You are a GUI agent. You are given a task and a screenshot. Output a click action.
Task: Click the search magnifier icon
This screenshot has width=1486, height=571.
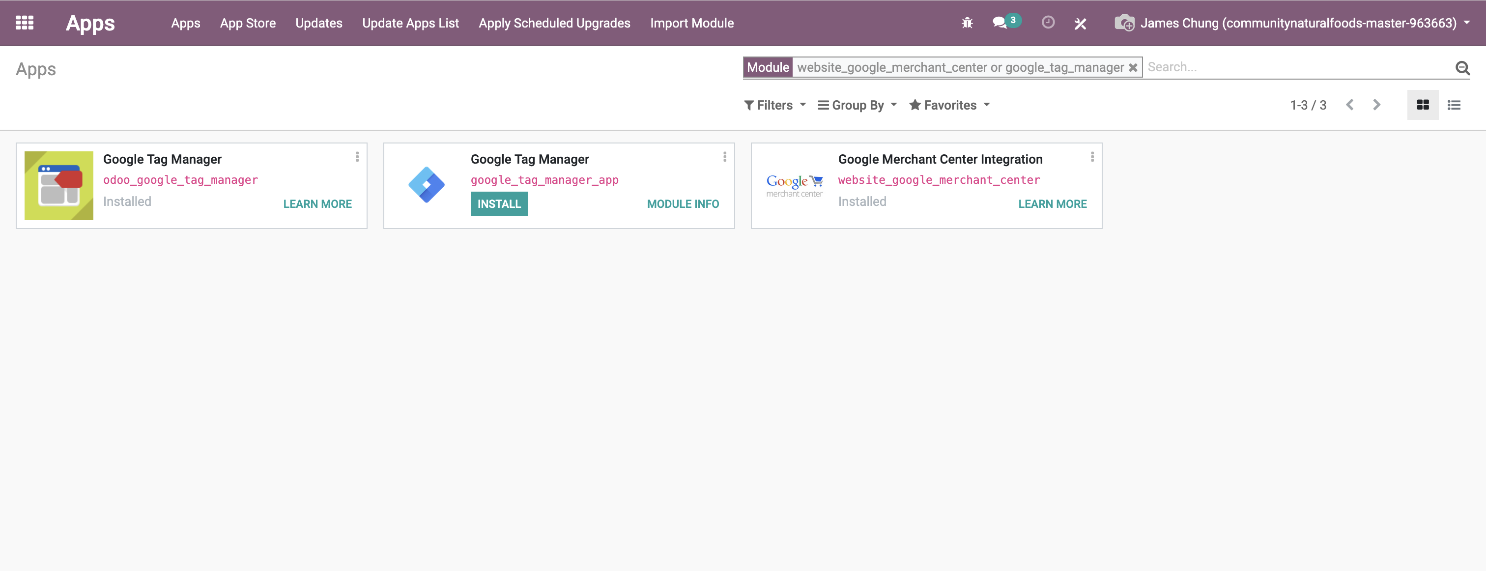[1462, 68]
